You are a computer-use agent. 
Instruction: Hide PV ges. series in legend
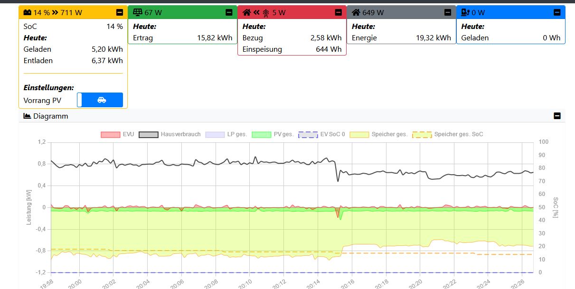click(x=273, y=134)
